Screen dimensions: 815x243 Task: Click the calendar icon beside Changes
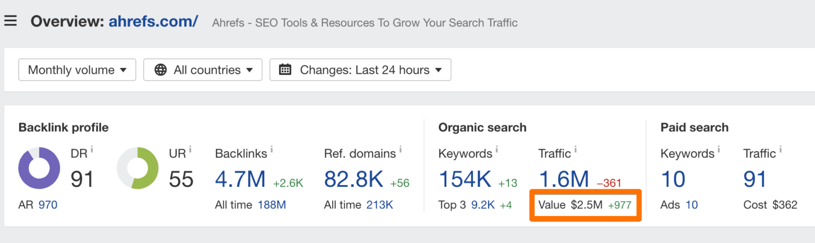[285, 70]
